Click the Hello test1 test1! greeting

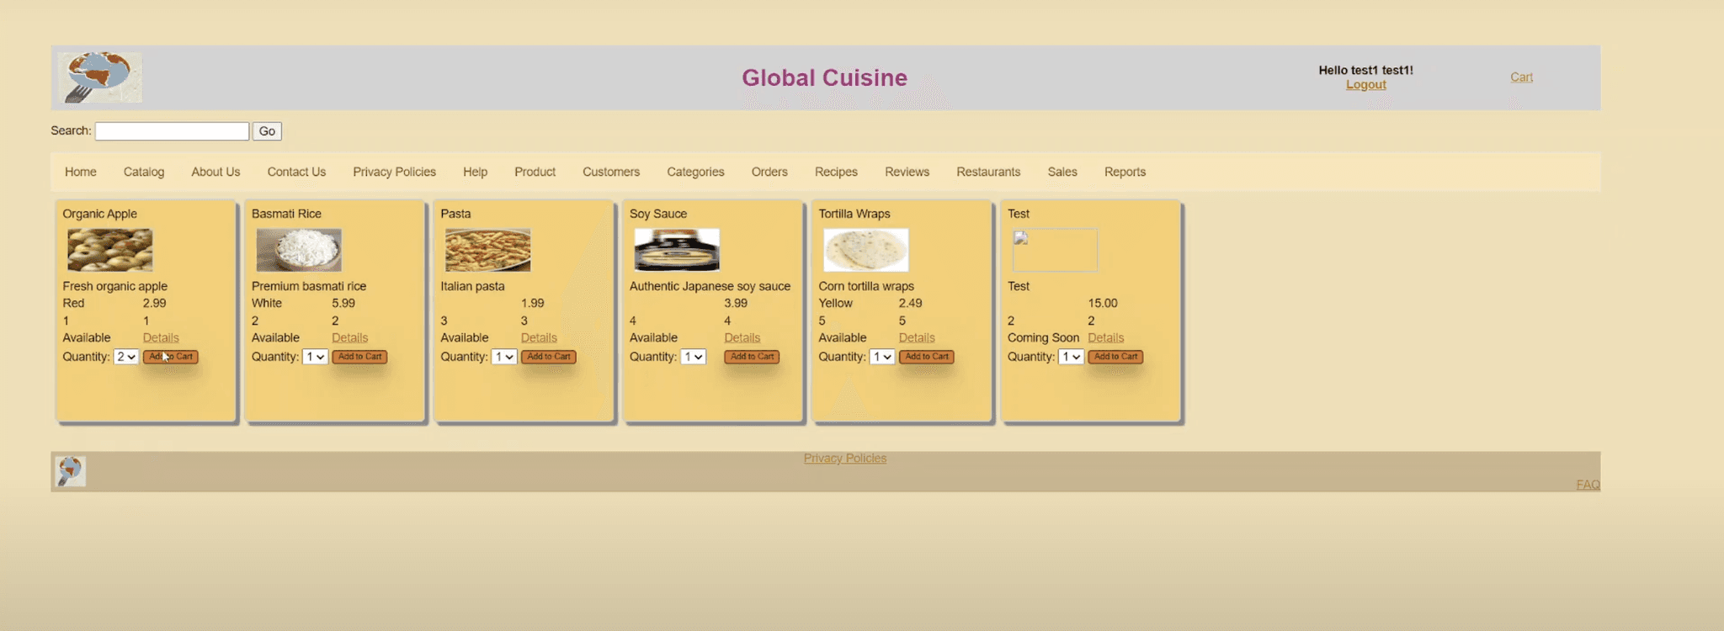pos(1365,71)
